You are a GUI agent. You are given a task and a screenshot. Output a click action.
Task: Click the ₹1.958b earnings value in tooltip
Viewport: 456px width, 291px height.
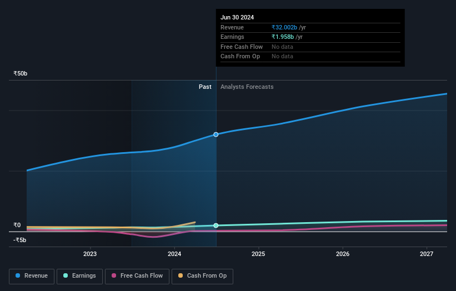tap(283, 37)
